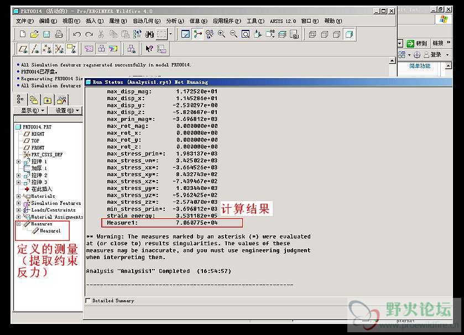Zoom in with magnifier plus icon
The image size is (464, 335).
click(x=221, y=34)
